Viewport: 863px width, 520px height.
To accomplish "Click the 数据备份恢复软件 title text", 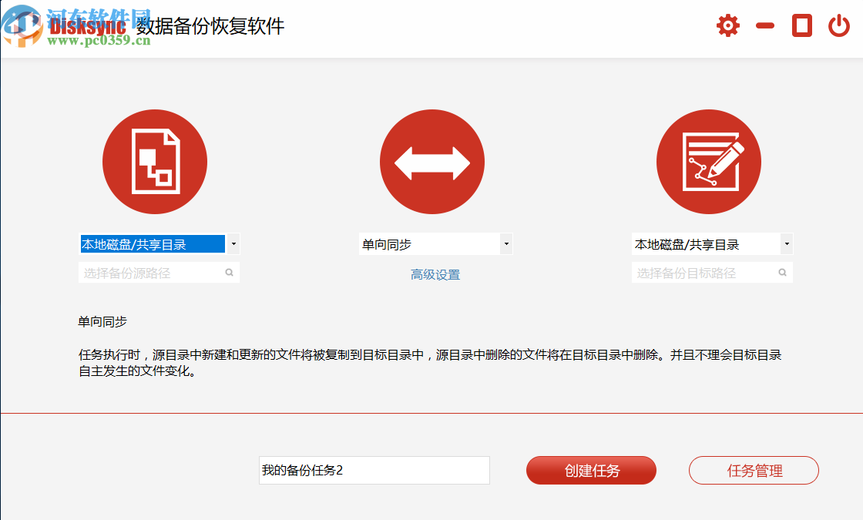I will coord(210,25).
